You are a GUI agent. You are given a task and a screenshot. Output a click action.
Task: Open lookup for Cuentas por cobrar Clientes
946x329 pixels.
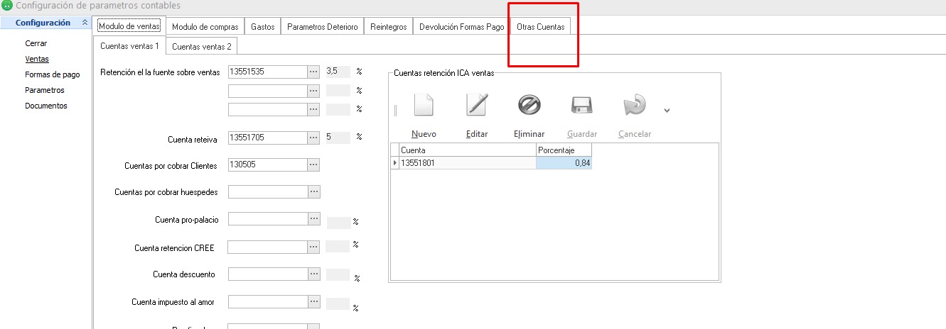[313, 164]
